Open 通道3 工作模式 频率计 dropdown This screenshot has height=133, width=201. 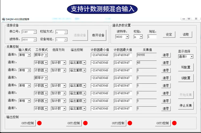(41, 78)
